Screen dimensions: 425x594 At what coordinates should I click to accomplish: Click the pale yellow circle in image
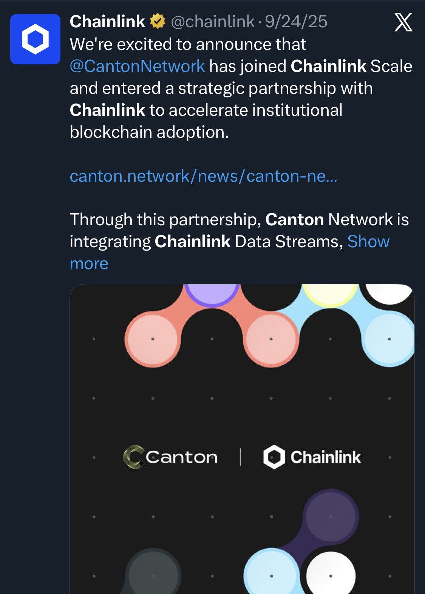(330, 294)
